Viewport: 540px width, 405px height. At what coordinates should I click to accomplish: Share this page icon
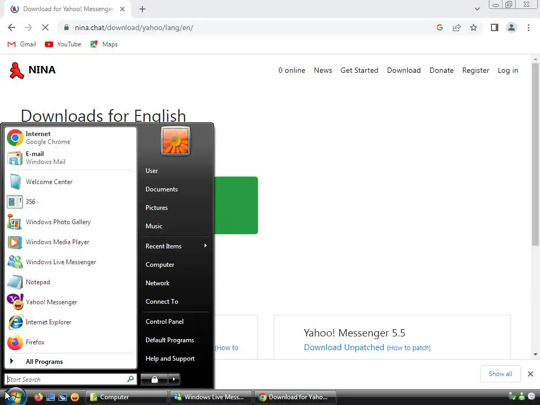pos(457,27)
